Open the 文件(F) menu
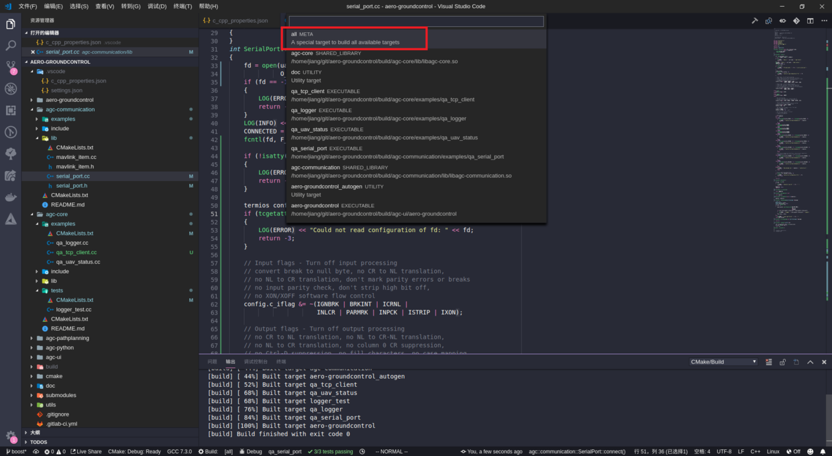The width and height of the screenshot is (832, 456). tap(28, 6)
